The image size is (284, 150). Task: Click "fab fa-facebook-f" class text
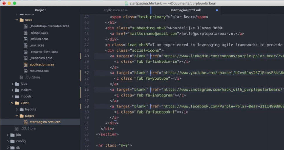click(156, 112)
